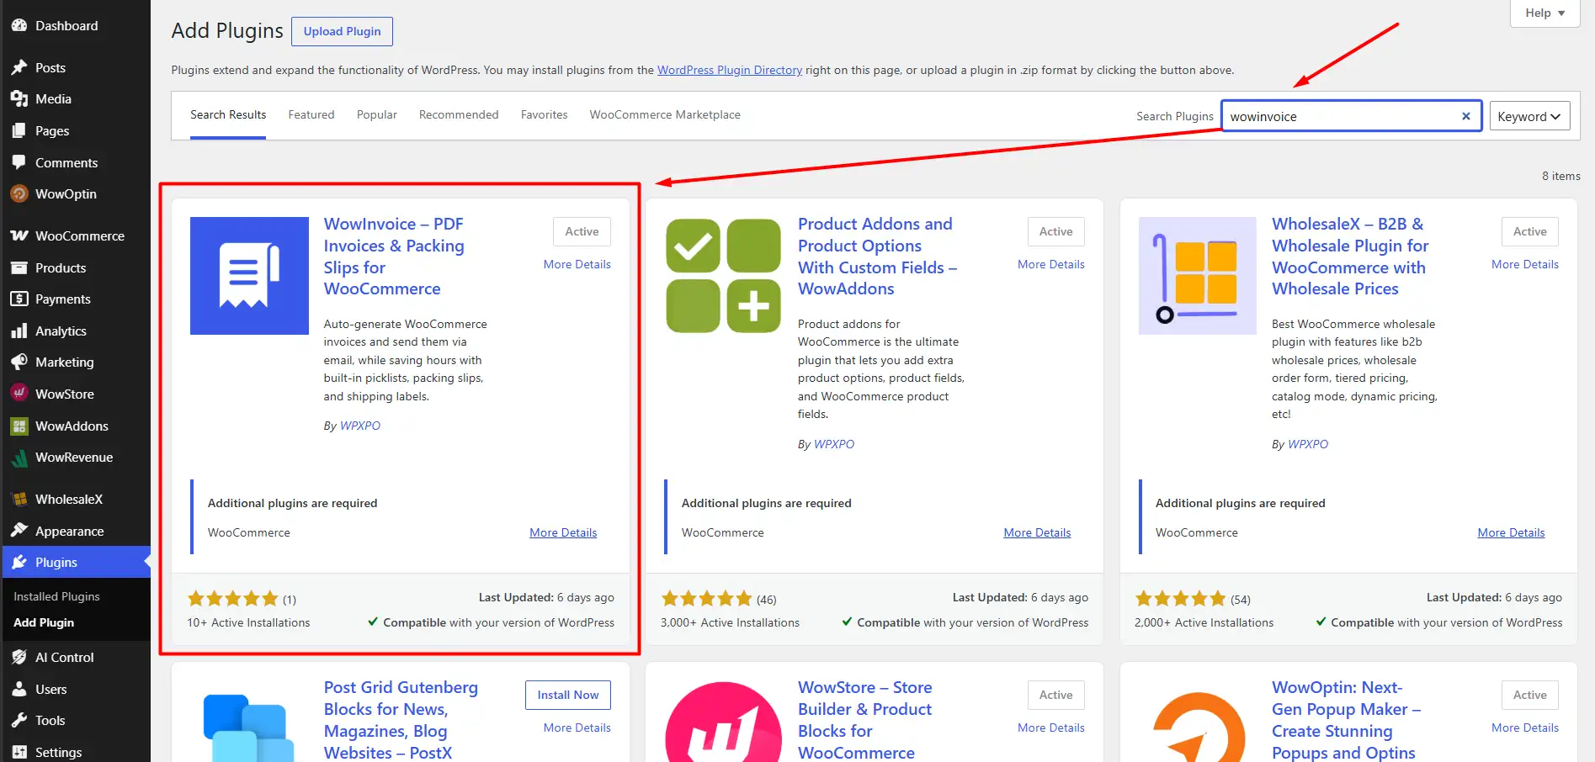Click the WooCommerce More Details link in WowInvoice card

[563, 532]
